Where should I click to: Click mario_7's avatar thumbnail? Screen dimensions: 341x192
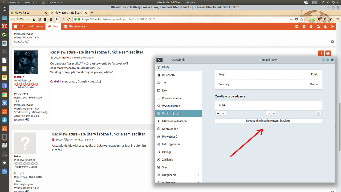[x=26, y=62]
